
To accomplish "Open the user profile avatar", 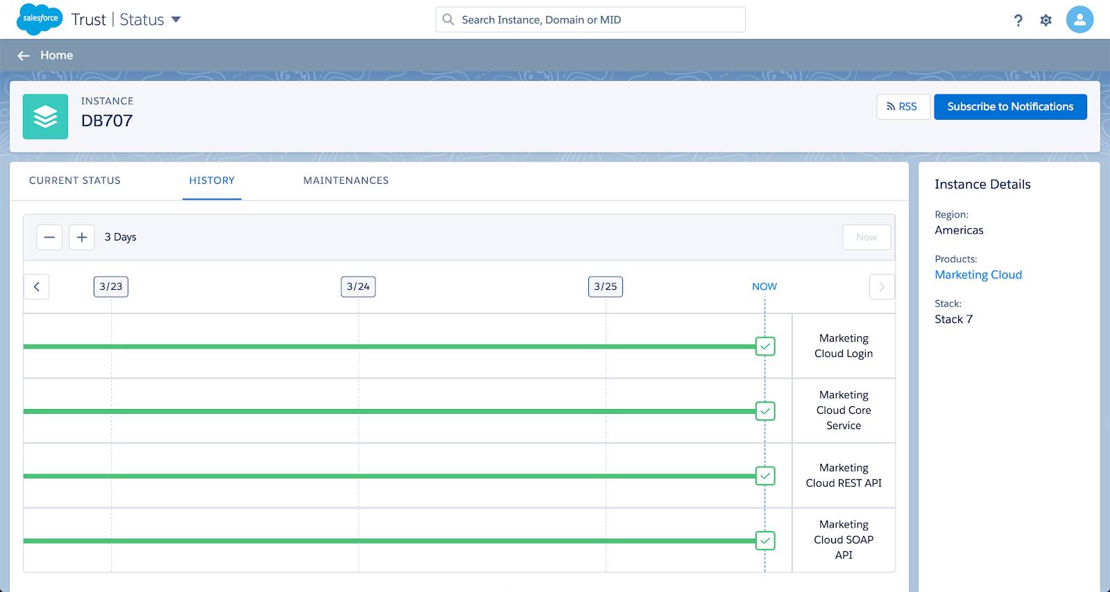I will click(1079, 19).
